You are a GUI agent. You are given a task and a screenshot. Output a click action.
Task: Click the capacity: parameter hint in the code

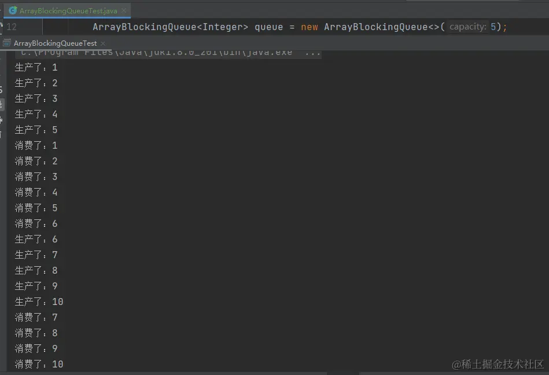pyautogui.click(x=468, y=27)
